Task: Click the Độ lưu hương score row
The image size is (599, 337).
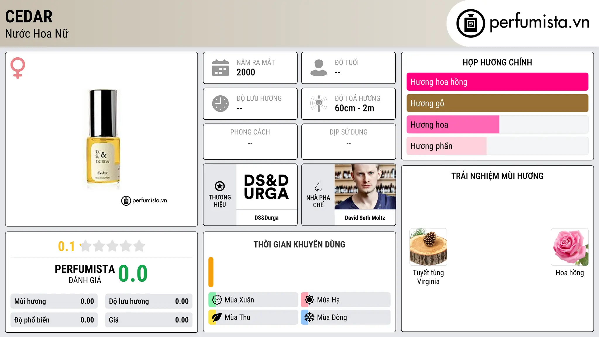Action: [x=149, y=301]
